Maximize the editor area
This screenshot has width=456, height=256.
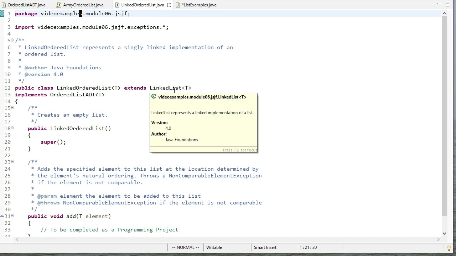447,4
